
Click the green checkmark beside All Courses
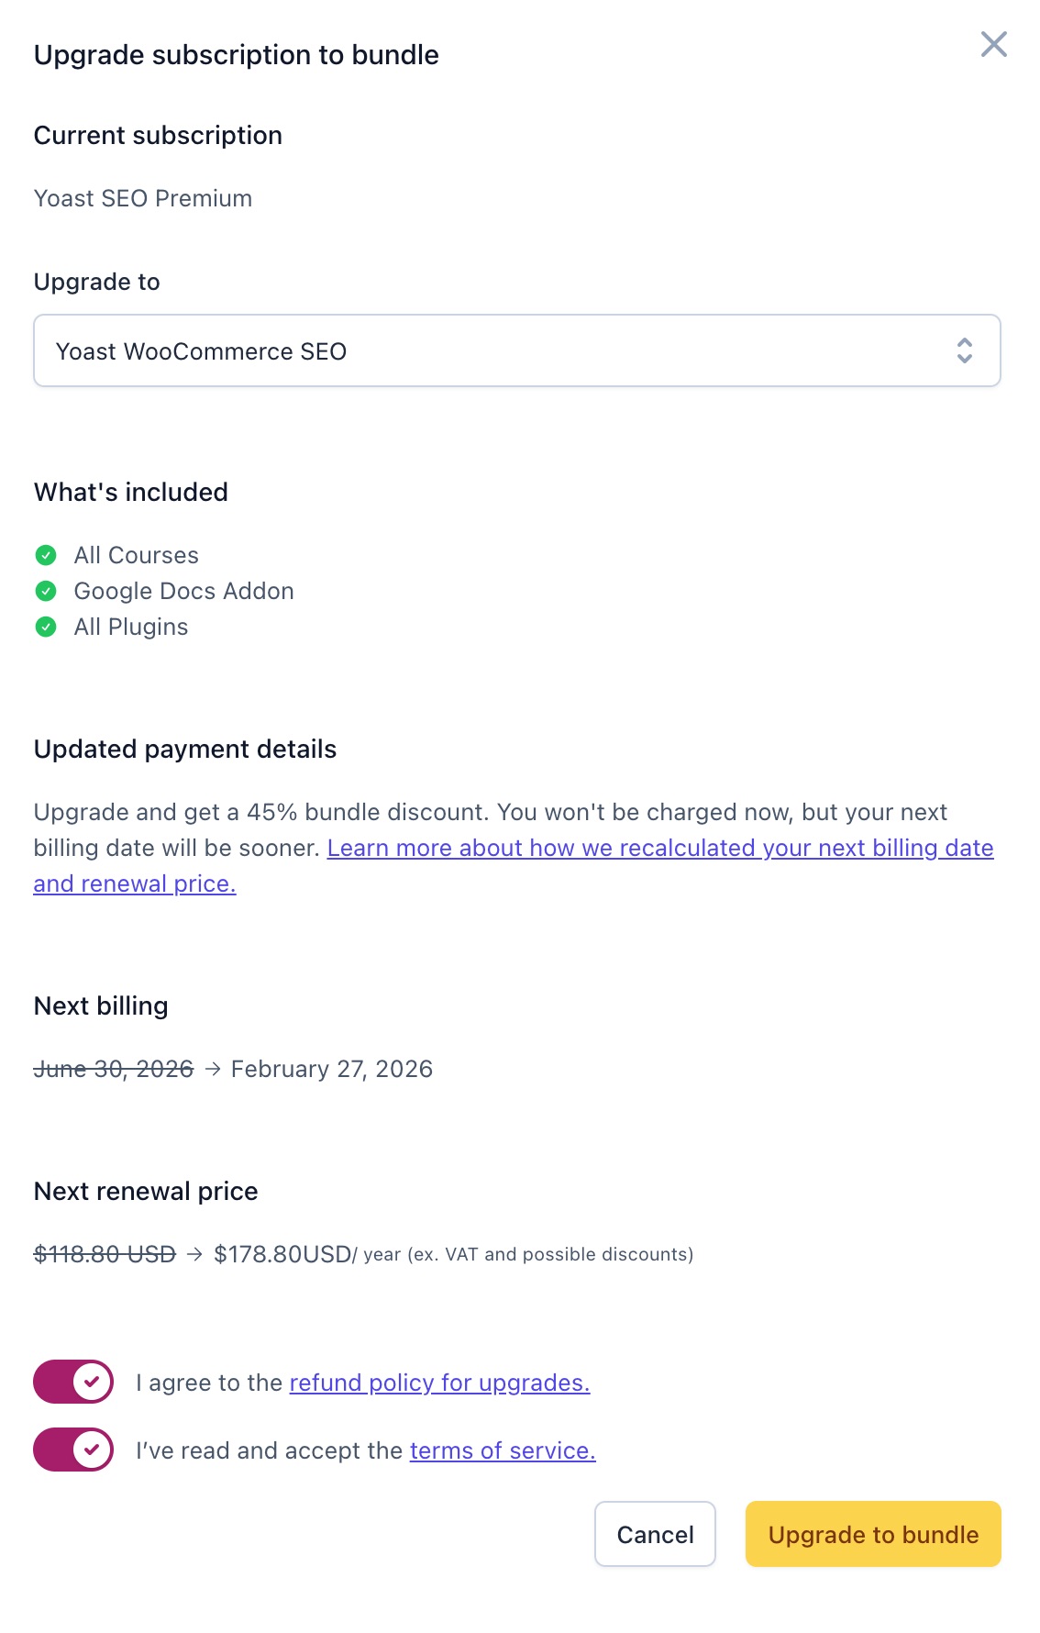tap(46, 555)
